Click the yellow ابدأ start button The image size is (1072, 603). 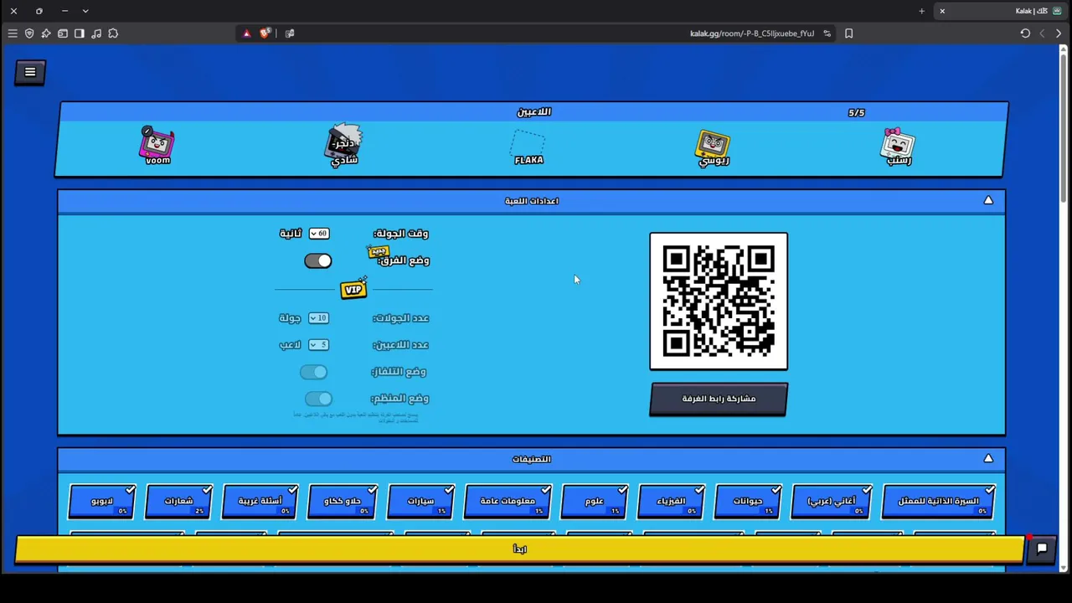coord(519,549)
